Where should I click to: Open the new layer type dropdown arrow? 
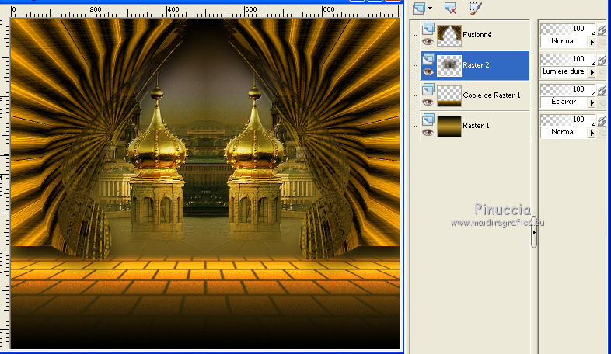[430, 9]
